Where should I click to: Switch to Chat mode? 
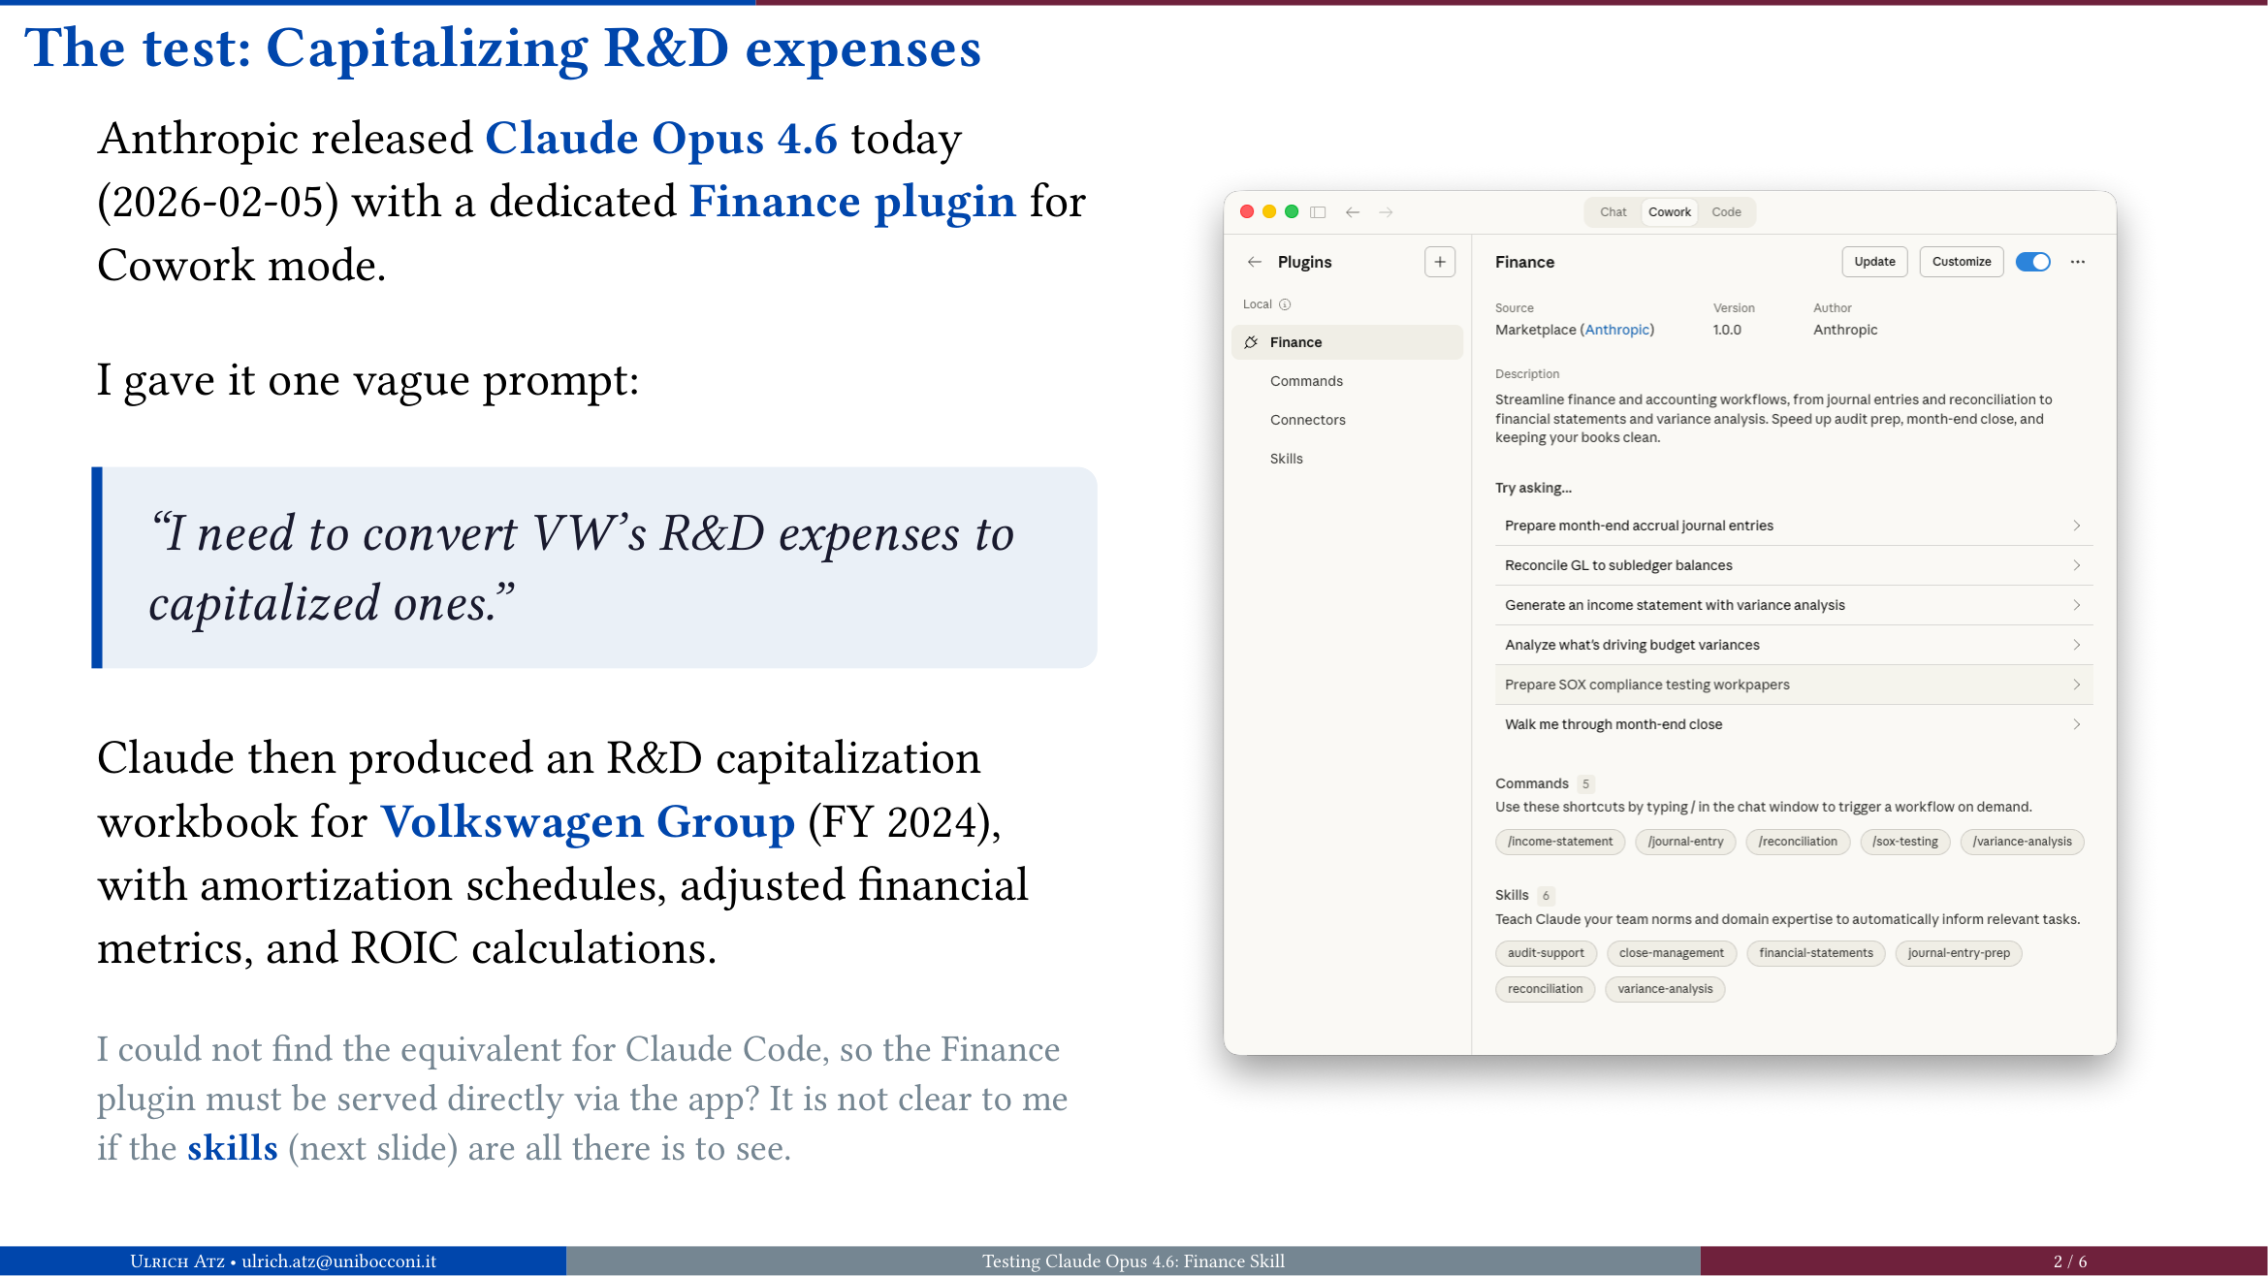[1613, 211]
